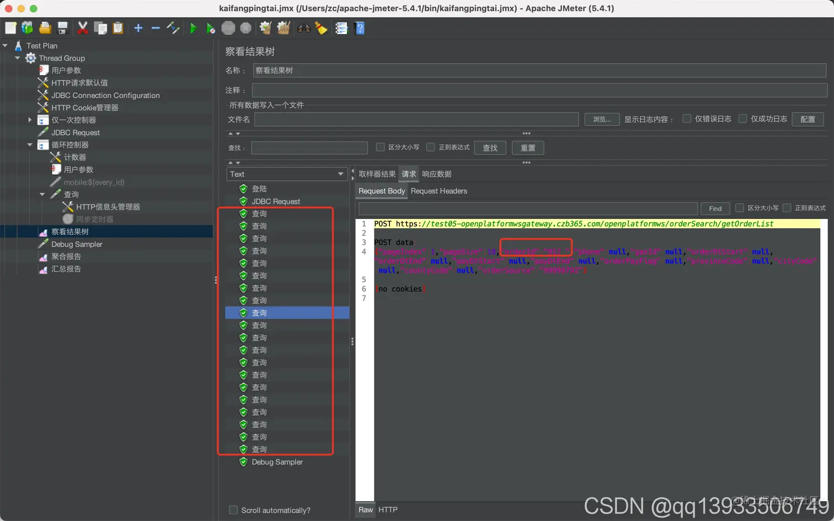Switch to the Raw bottom tab

(x=366, y=510)
